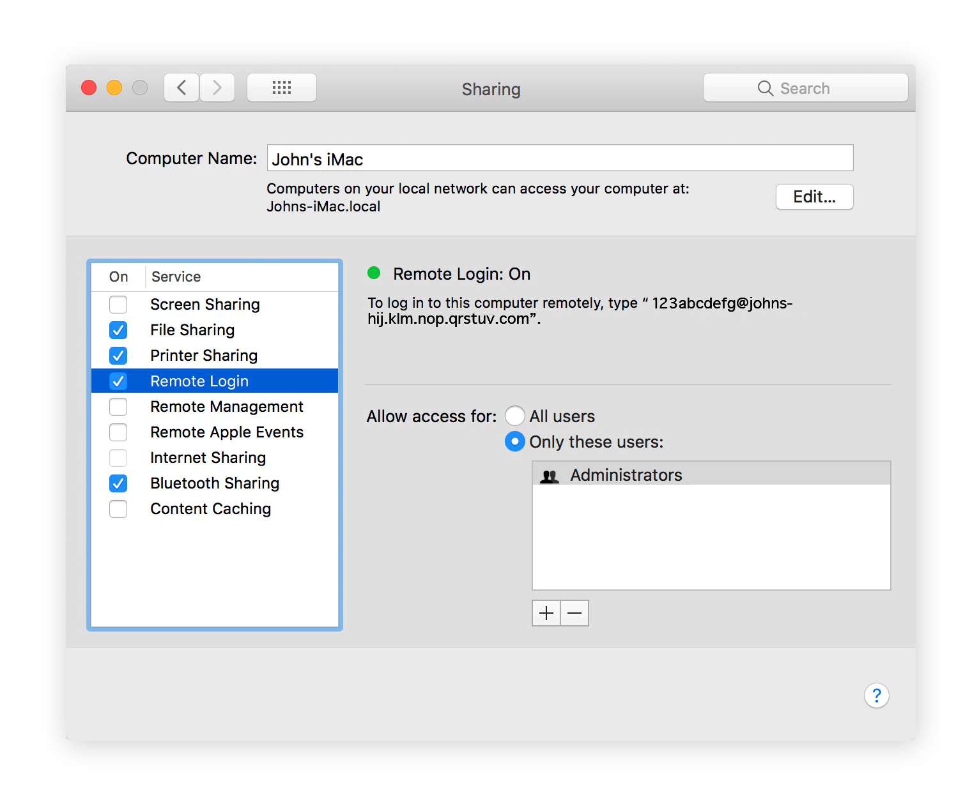Minimize the window using the yellow button
This screenshot has width=979, height=804.
click(x=114, y=87)
